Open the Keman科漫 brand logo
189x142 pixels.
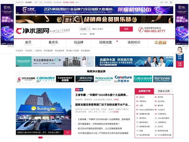pos(162,79)
